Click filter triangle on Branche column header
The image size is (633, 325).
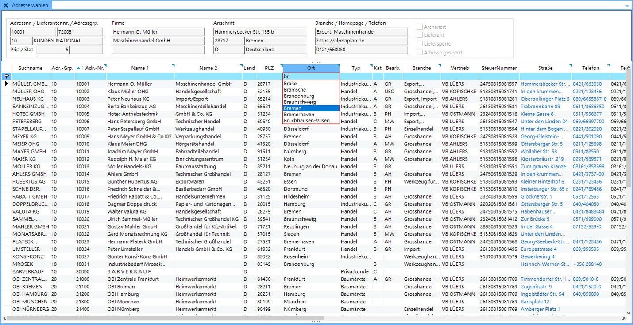click(440, 65)
